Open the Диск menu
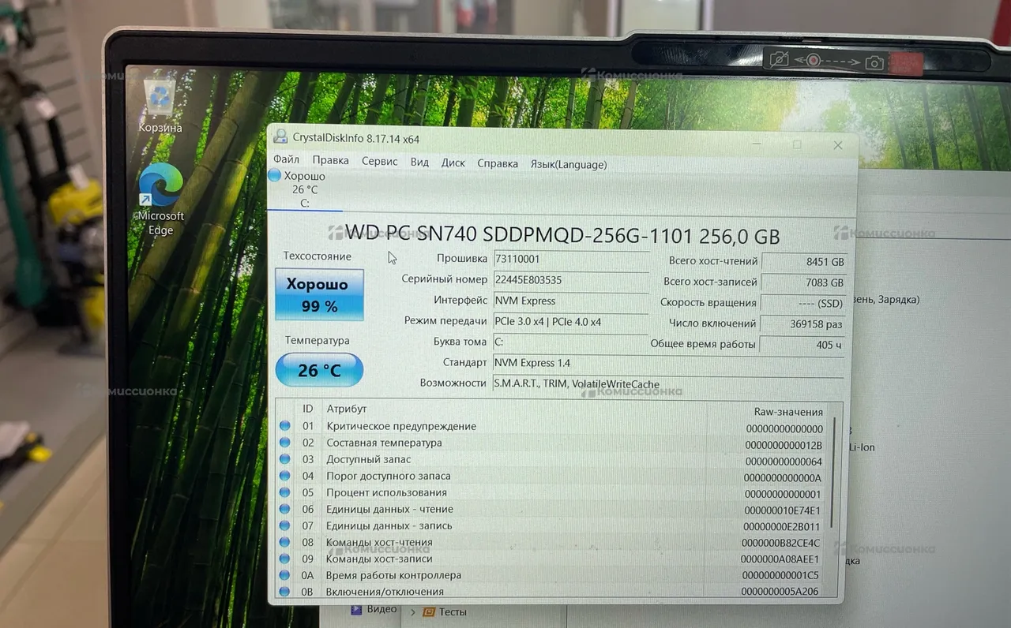 (453, 163)
